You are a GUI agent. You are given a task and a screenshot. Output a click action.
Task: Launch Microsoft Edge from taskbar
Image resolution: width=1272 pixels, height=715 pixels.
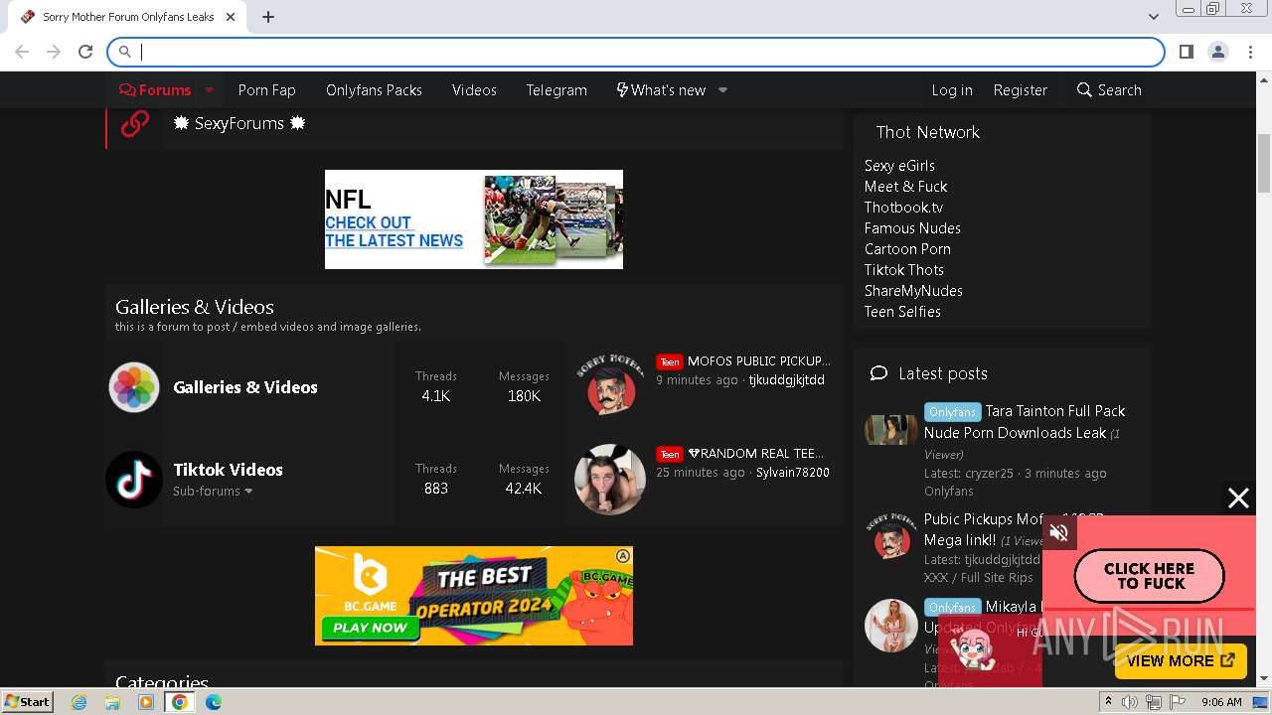coord(214,702)
